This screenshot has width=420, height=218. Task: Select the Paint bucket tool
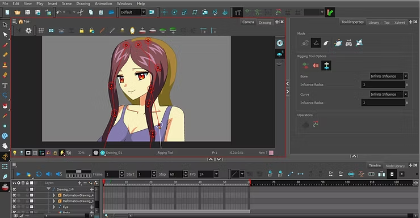tap(5, 106)
